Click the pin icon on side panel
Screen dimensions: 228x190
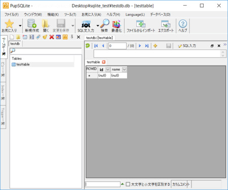click(x=72, y=37)
